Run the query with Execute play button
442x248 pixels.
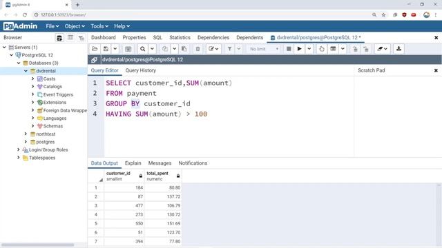pyautogui.click(x=299, y=49)
